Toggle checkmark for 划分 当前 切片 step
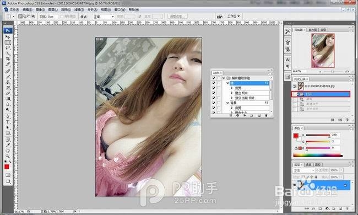358x215 pixels. point(214,98)
